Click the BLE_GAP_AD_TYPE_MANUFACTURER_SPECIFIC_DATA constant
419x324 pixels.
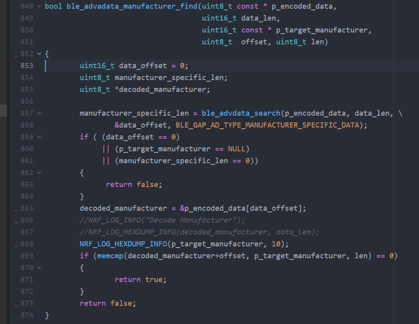[x=267, y=125]
